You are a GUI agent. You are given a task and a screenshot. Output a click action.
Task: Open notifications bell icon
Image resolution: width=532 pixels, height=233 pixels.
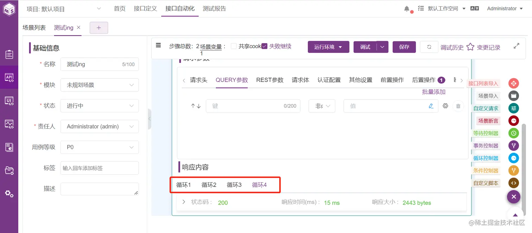click(x=407, y=8)
